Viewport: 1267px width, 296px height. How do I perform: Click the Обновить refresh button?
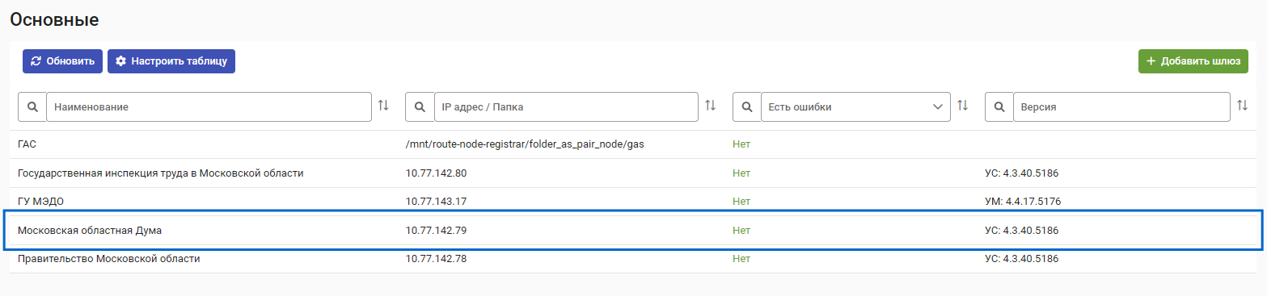tap(63, 60)
